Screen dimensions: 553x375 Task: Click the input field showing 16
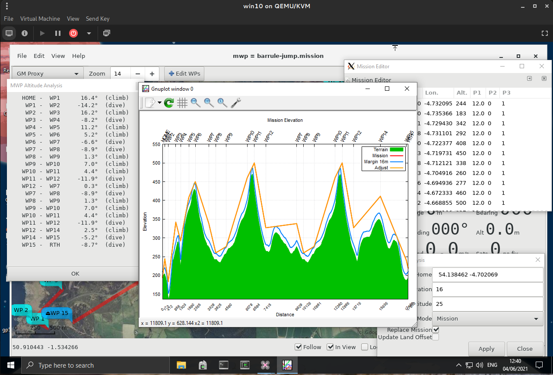pyautogui.click(x=488, y=289)
